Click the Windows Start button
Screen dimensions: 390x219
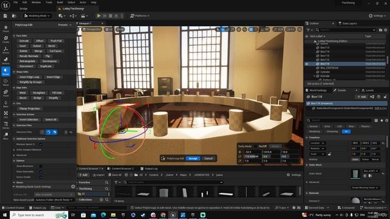4,215
